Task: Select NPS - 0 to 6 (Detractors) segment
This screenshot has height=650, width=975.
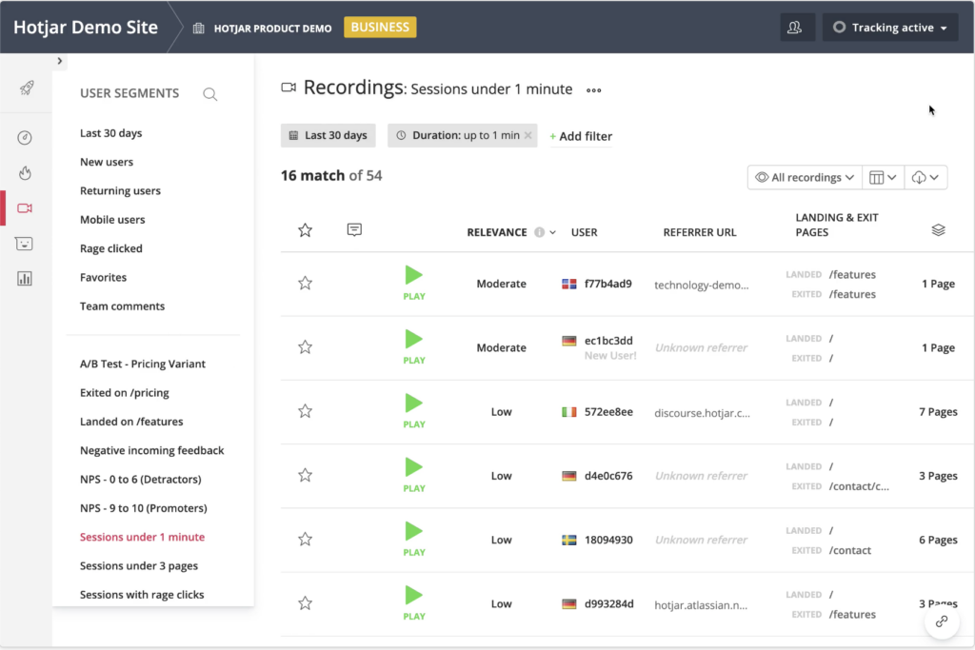Action: click(141, 479)
